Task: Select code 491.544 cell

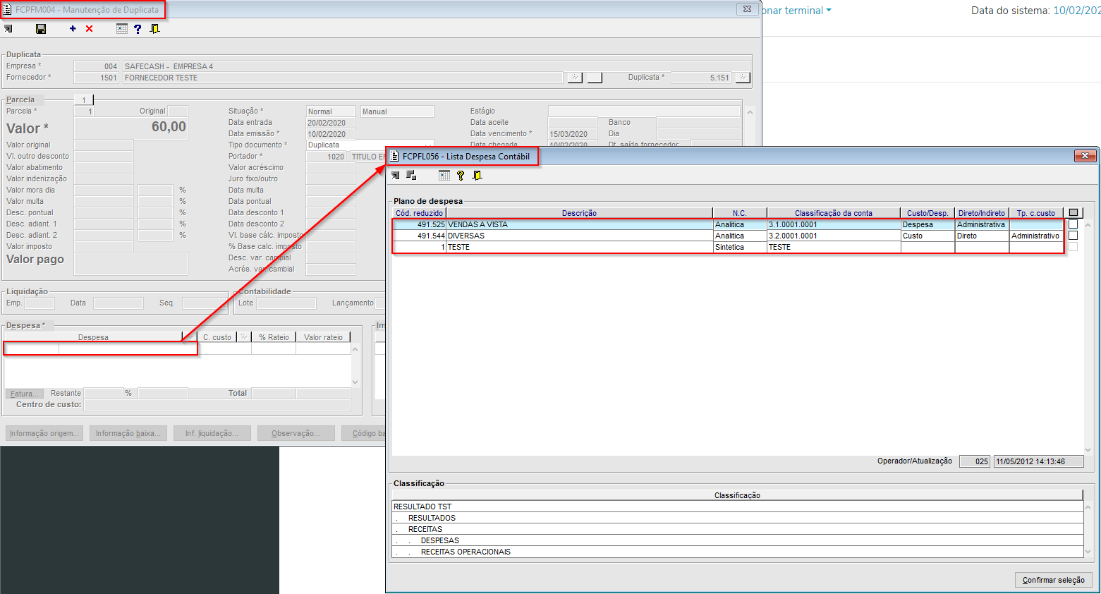Action: click(x=419, y=236)
